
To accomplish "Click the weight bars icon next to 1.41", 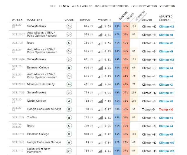I will pos(100,35).
